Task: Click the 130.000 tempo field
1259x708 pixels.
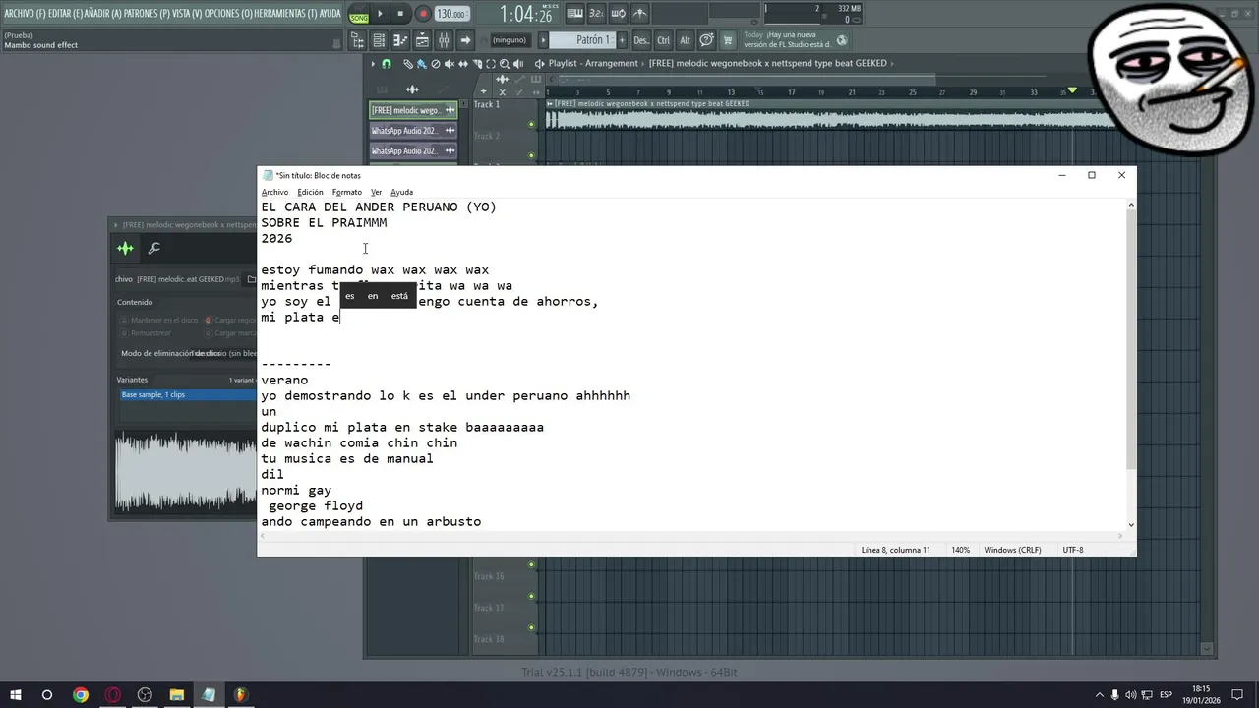Action: 452,14
